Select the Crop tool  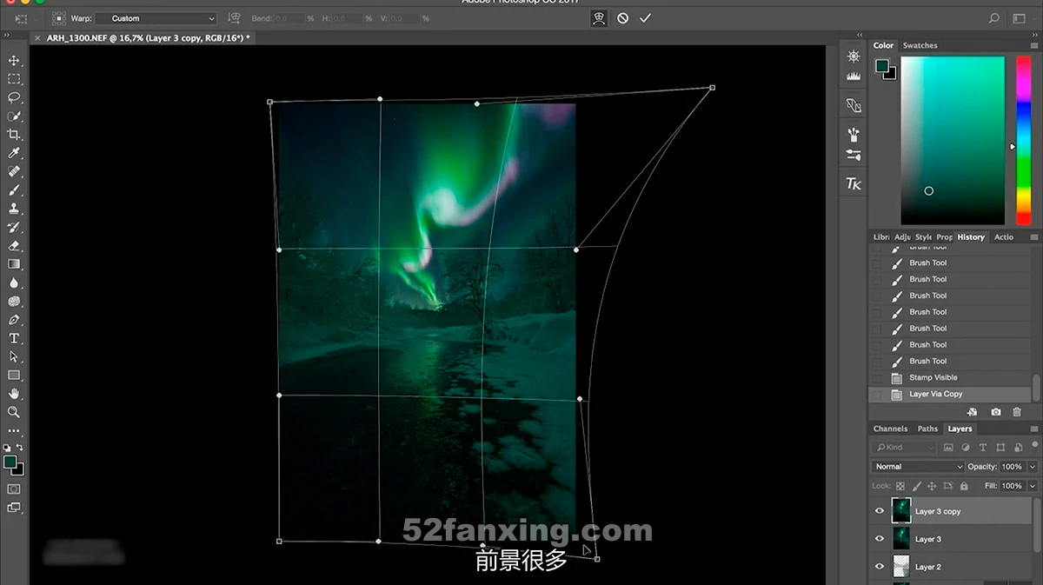coord(14,135)
